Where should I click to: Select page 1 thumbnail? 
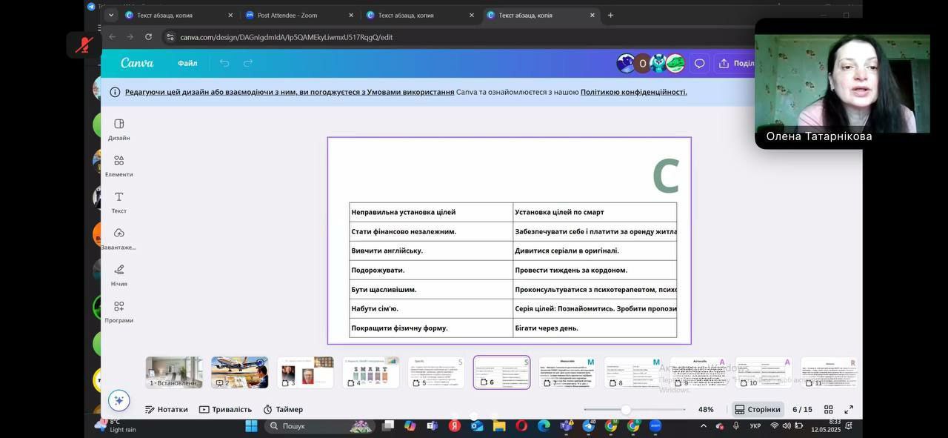174,372
